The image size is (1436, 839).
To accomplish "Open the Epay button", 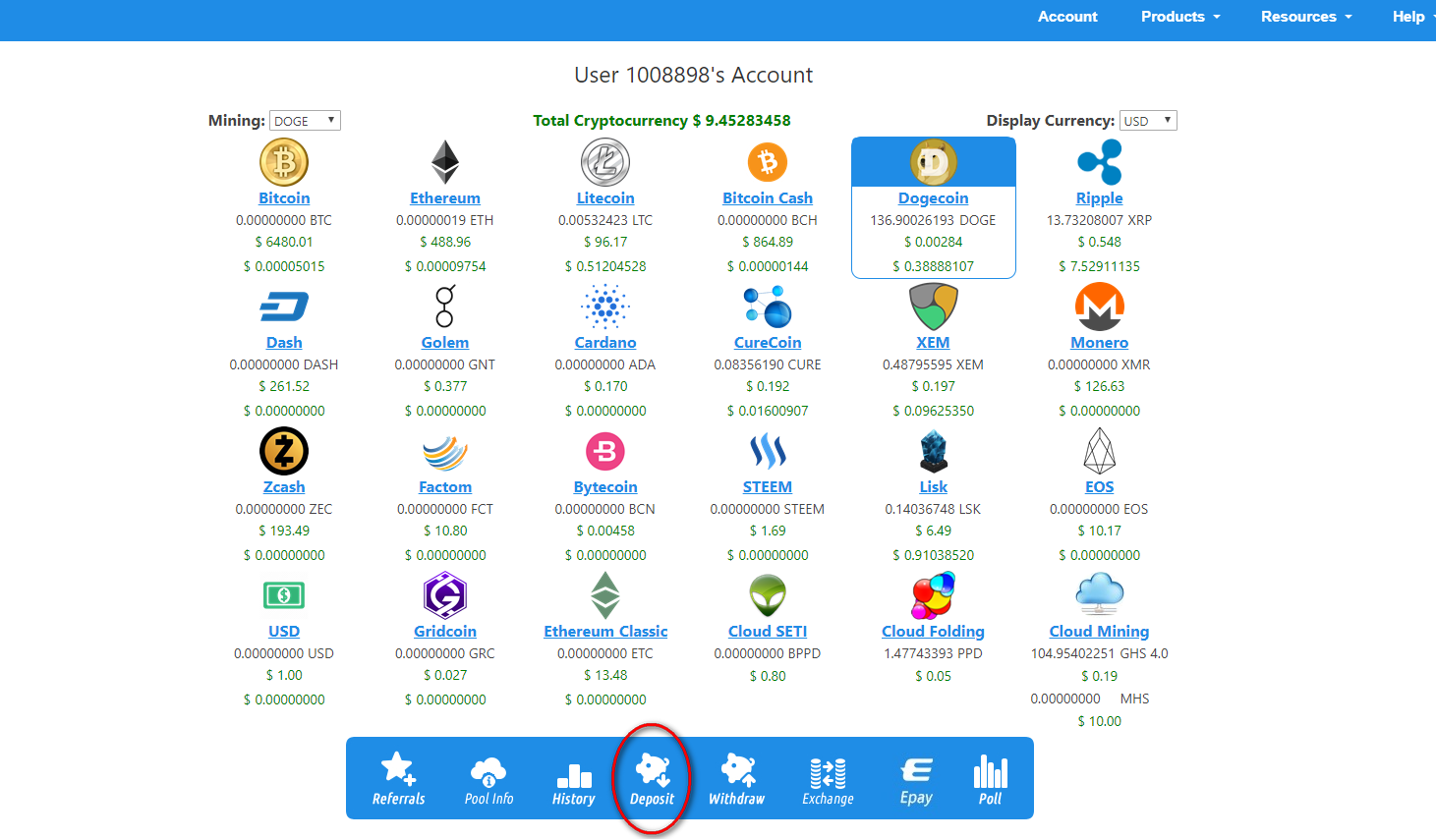I will (916, 781).
